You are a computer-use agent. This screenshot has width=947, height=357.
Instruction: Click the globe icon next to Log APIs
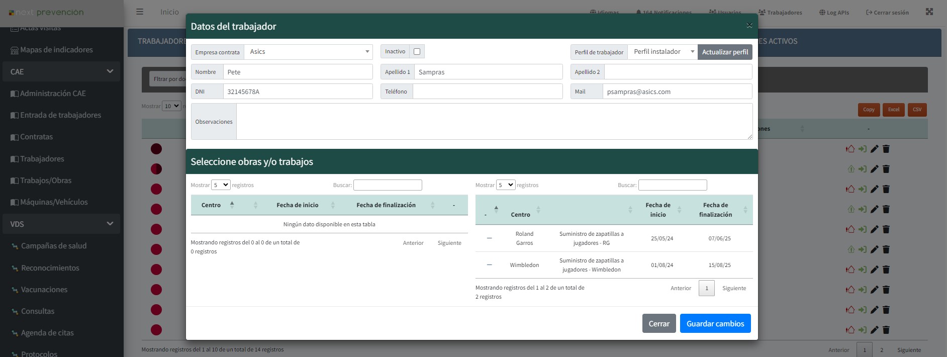[x=822, y=13]
